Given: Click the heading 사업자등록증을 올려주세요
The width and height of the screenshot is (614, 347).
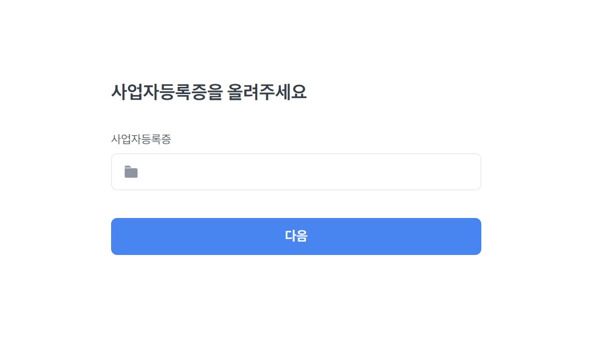Looking at the screenshot, I should (209, 93).
